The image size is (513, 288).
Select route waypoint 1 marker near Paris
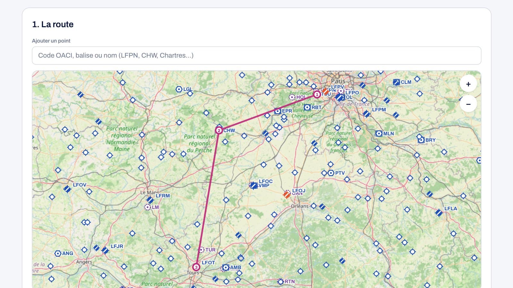317,94
